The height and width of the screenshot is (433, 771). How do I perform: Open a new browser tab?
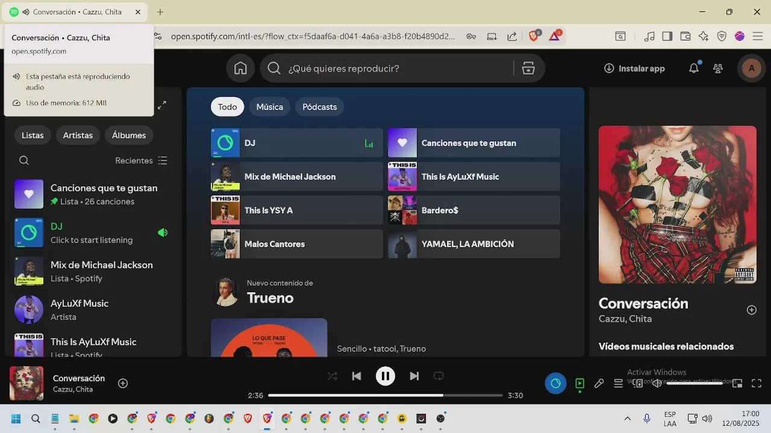160,12
